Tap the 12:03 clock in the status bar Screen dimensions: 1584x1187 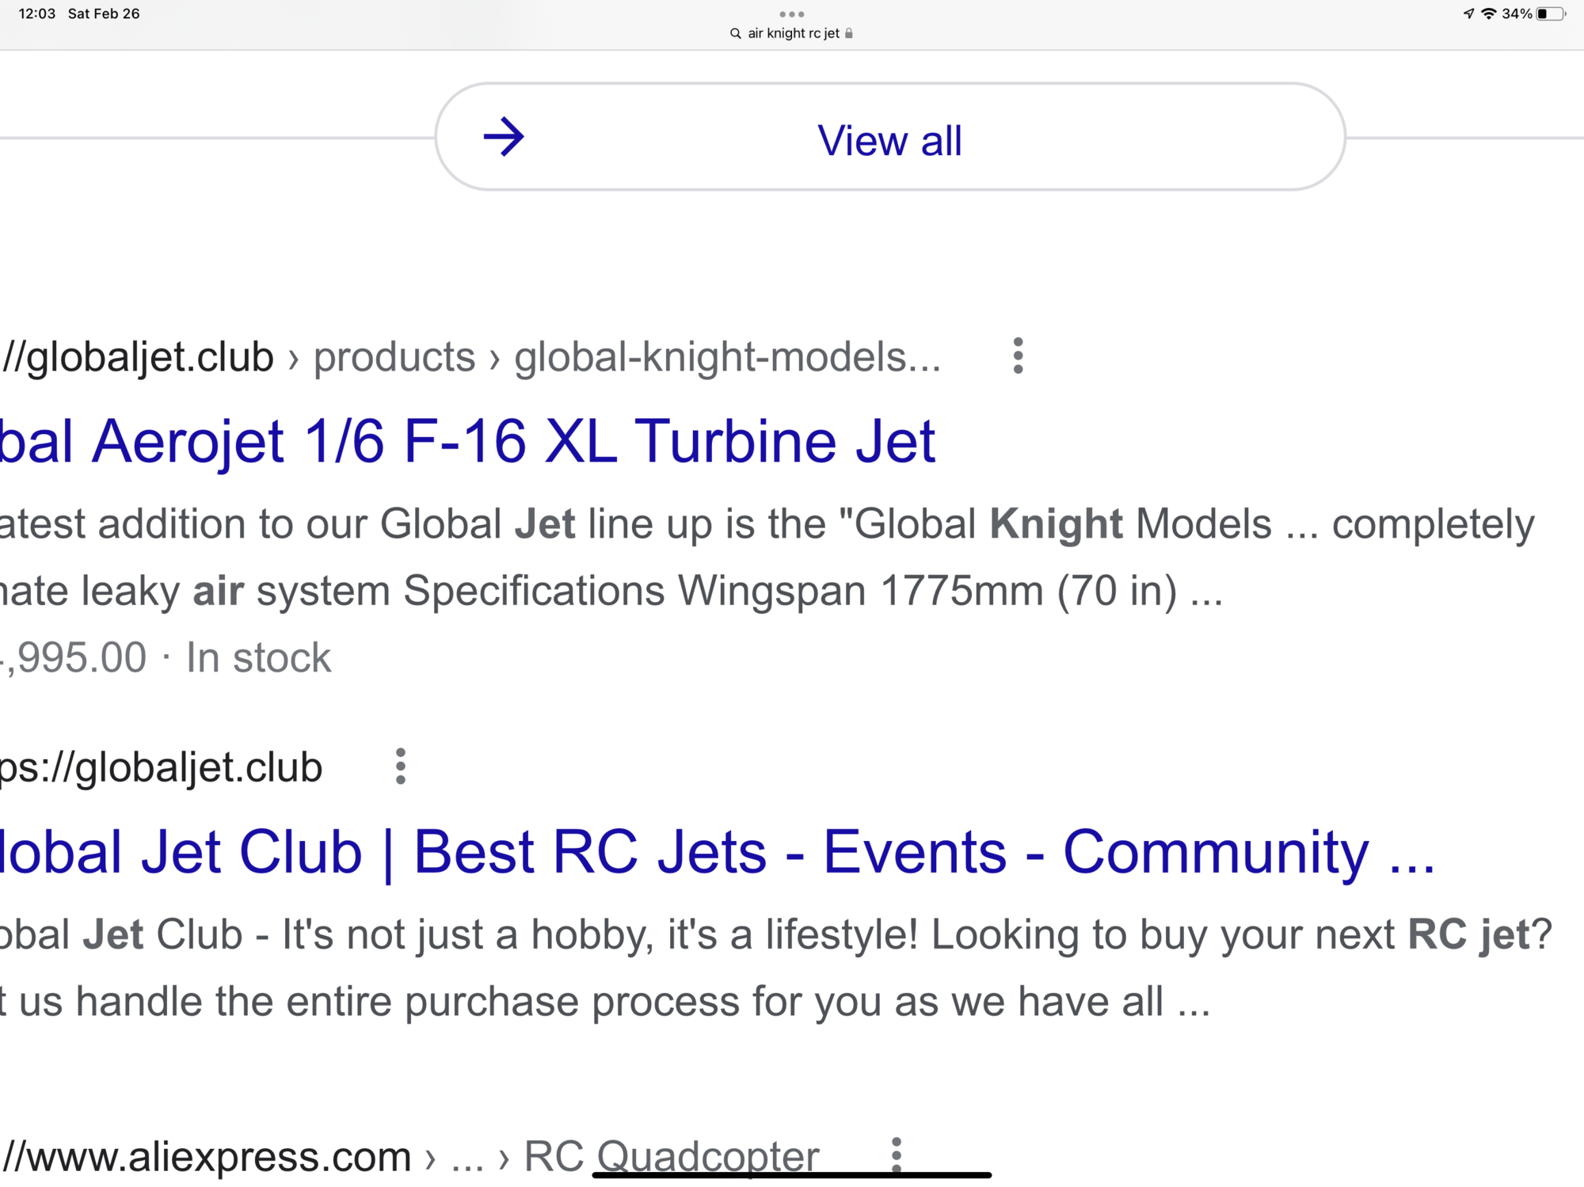tap(37, 13)
